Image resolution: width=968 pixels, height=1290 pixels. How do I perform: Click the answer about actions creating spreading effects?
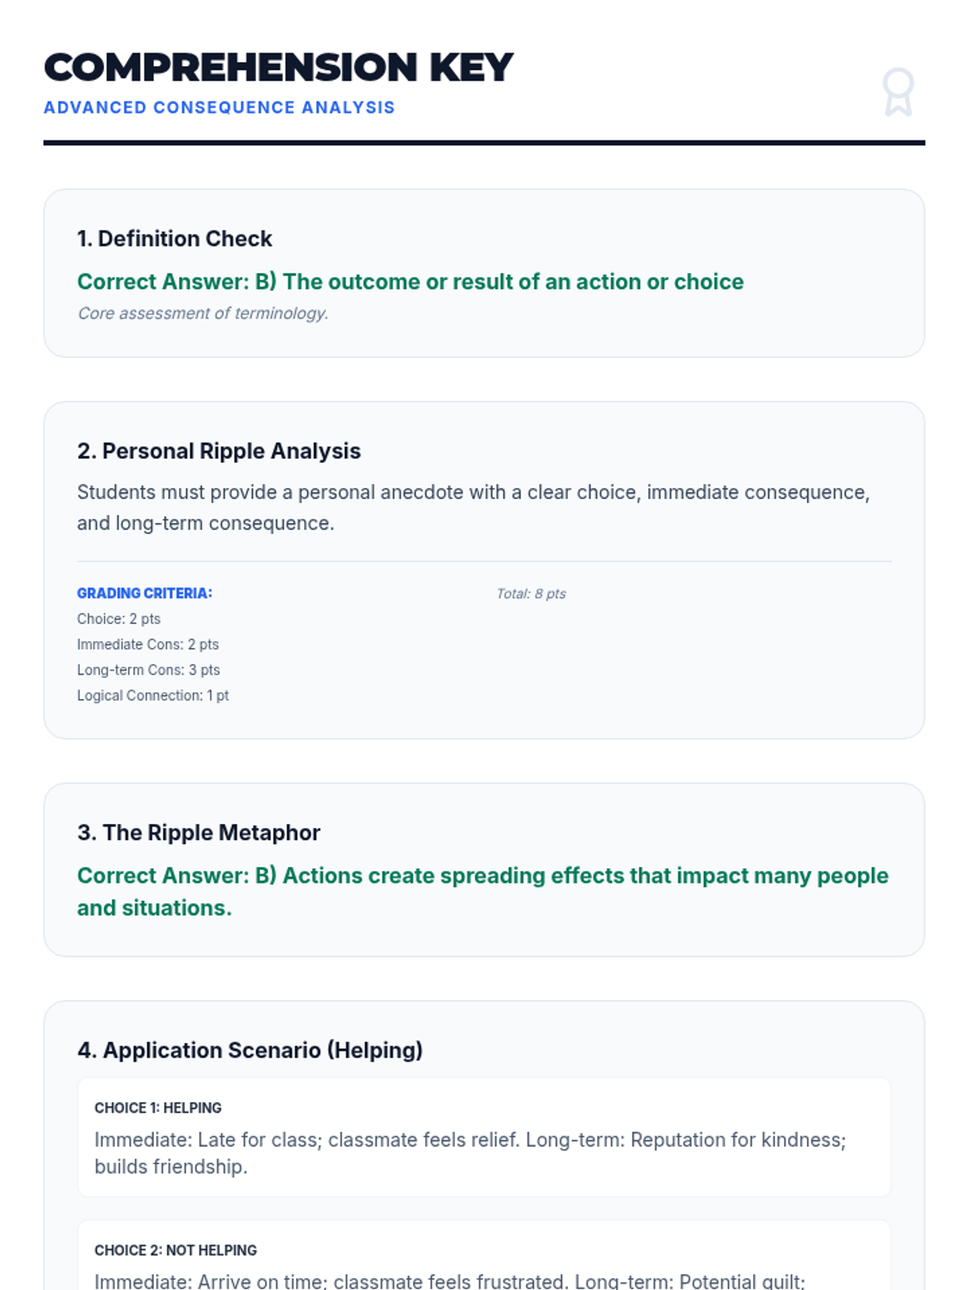click(x=482, y=891)
